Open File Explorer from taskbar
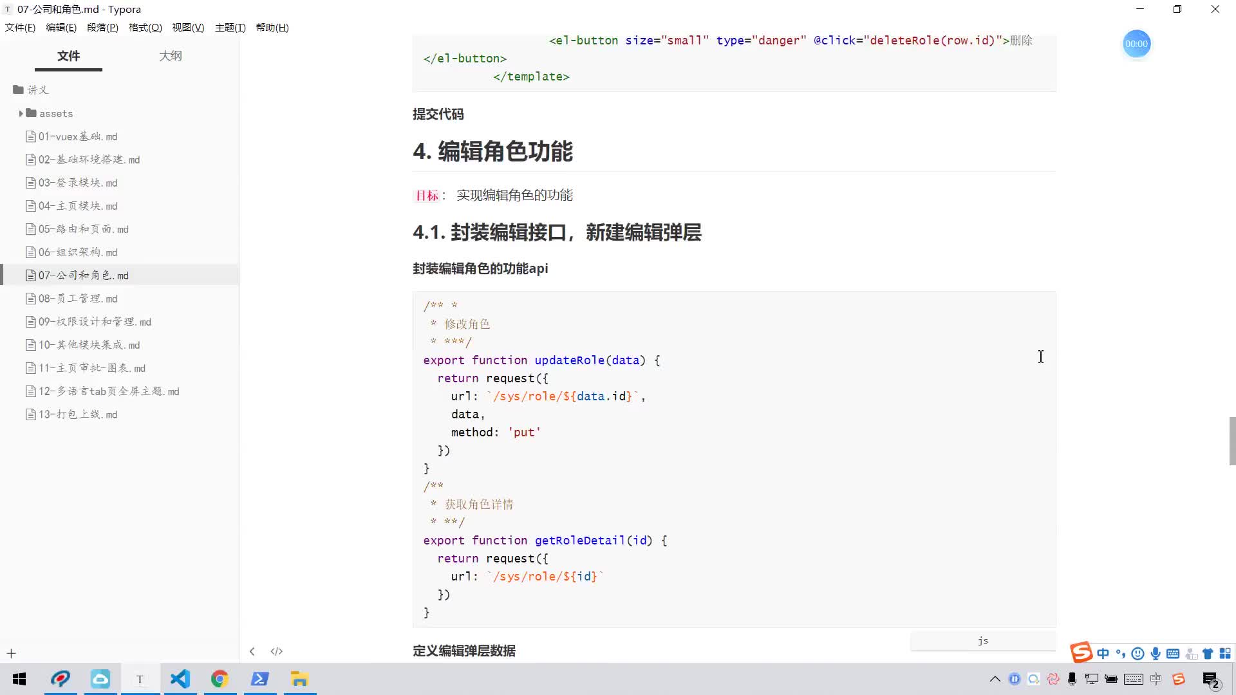 coord(300,679)
